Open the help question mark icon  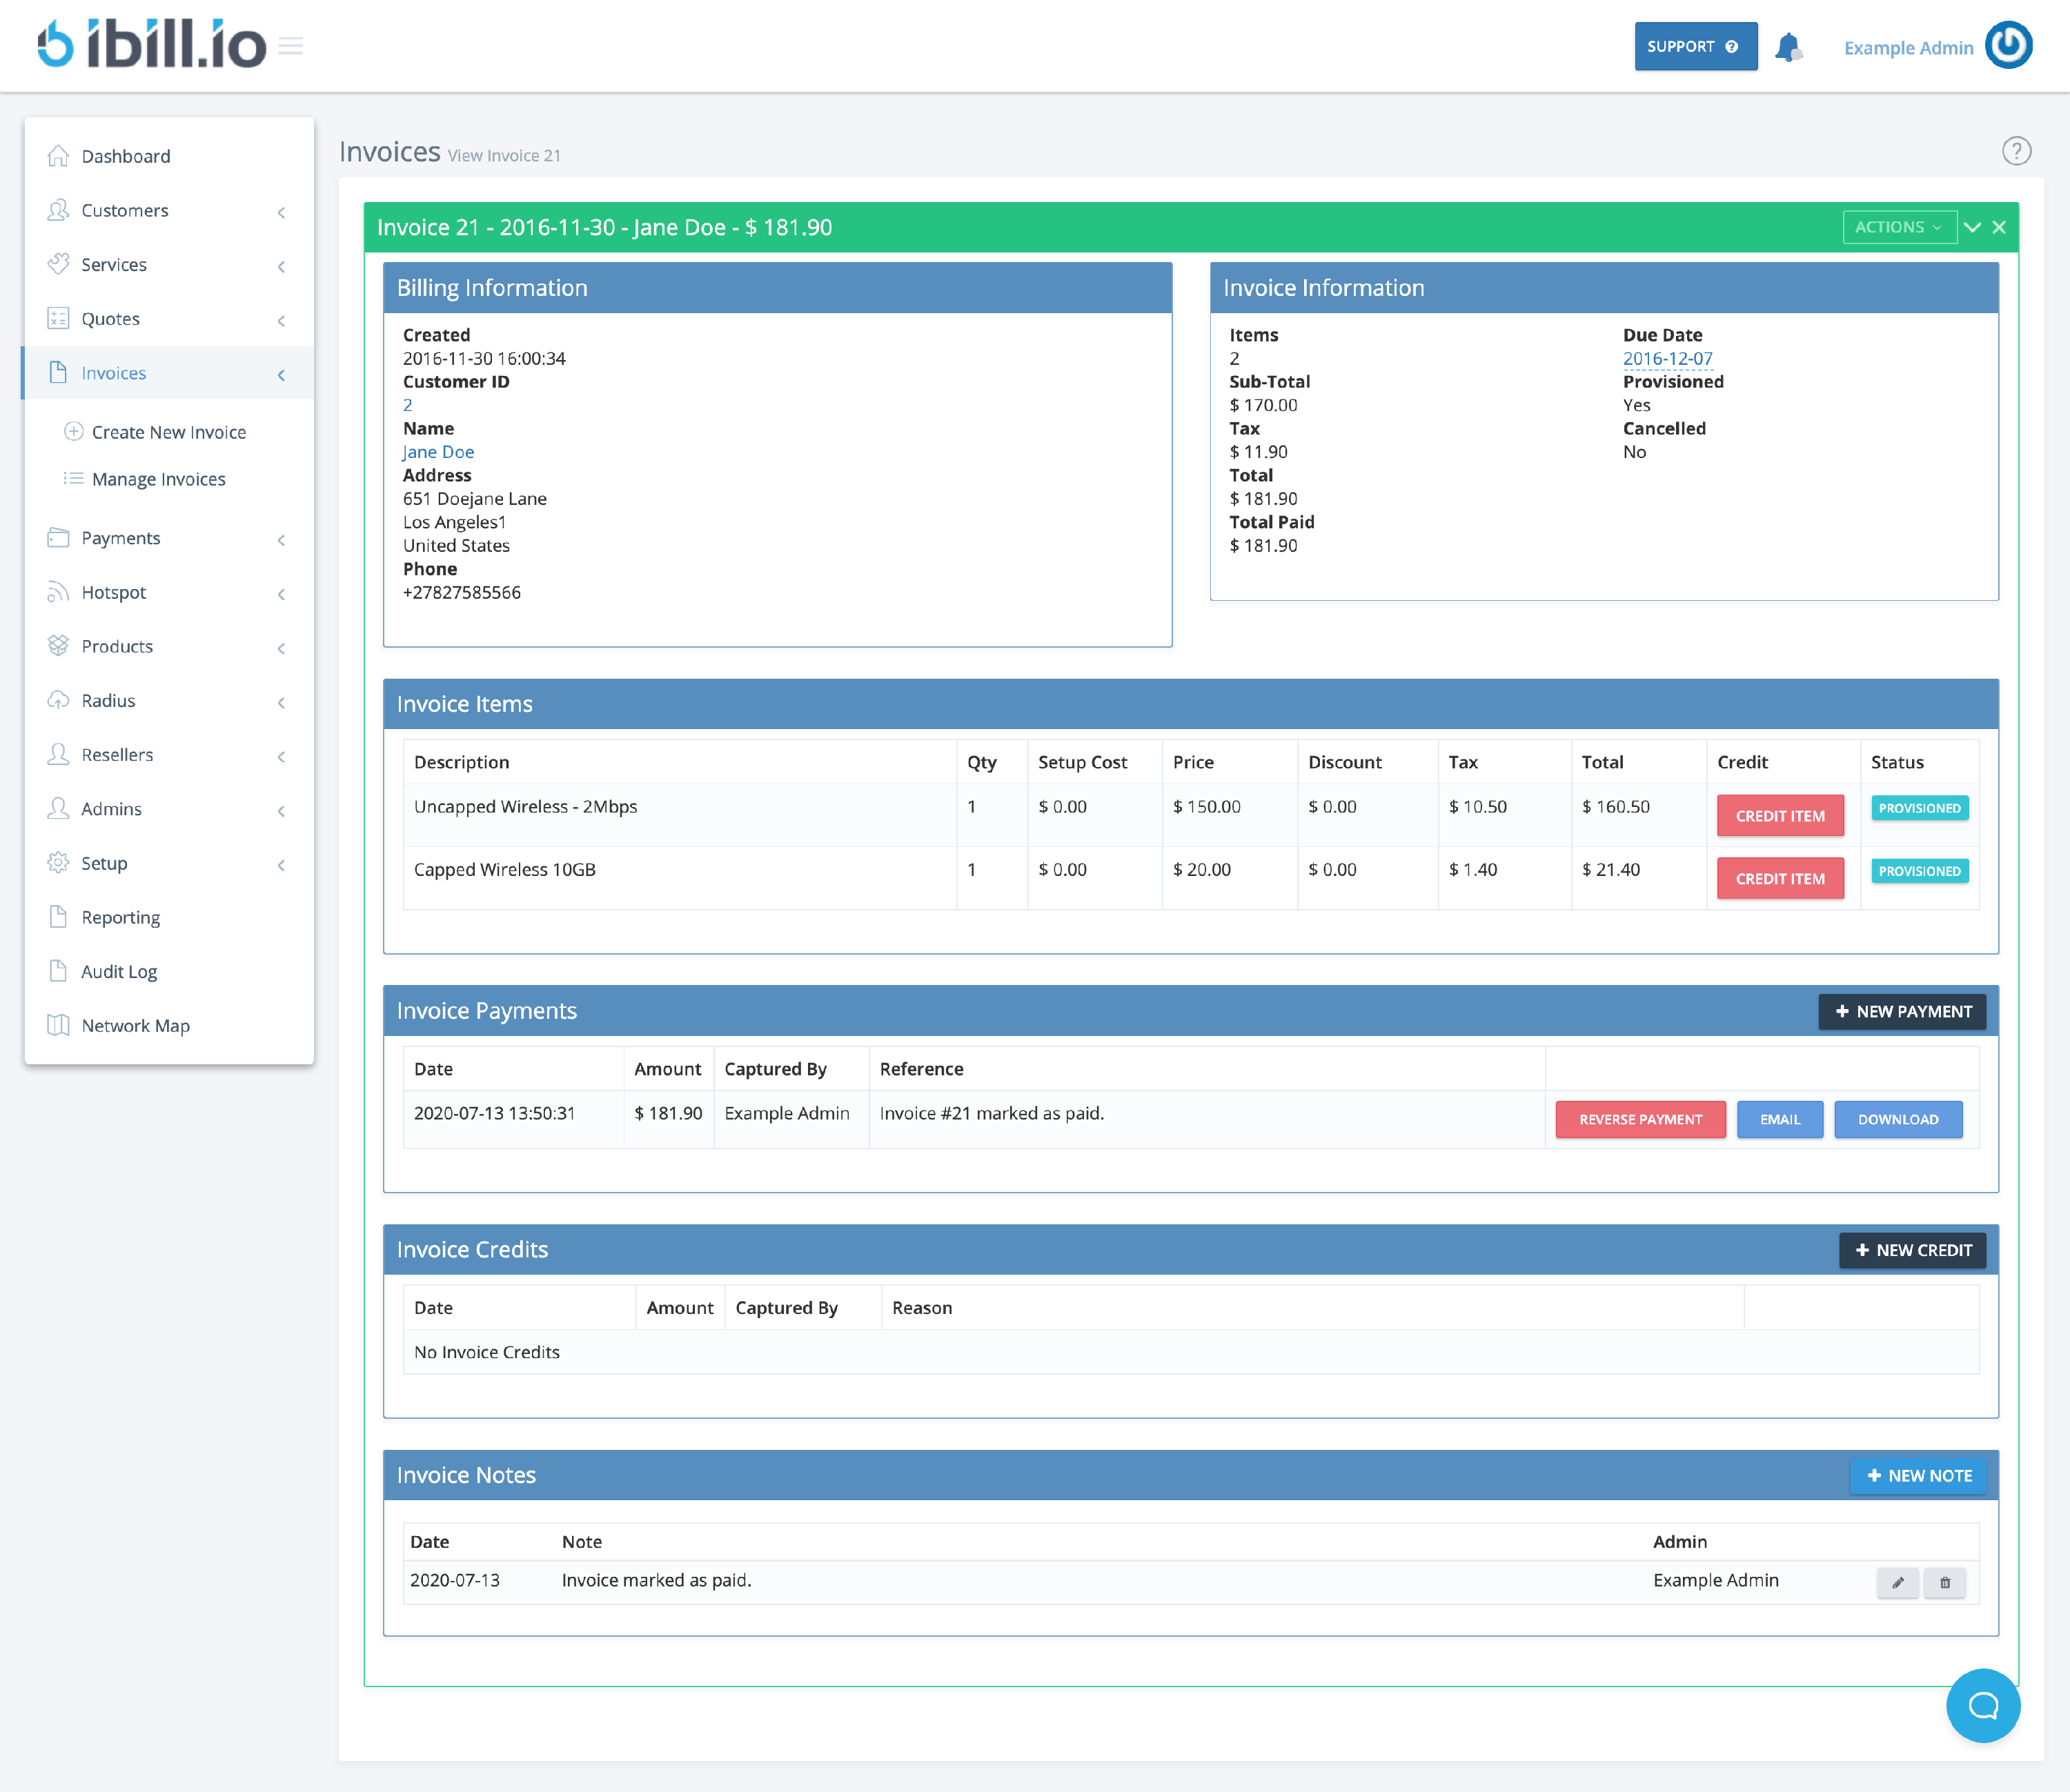point(2017,151)
